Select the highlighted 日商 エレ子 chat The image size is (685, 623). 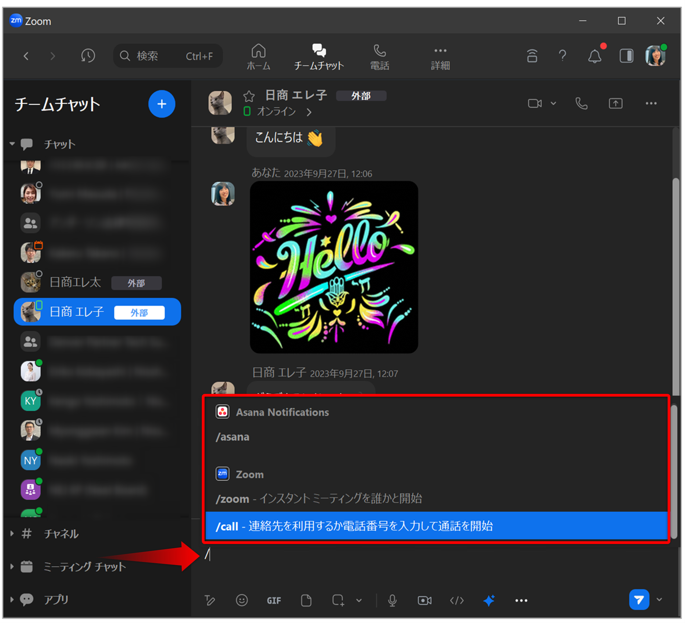(x=97, y=312)
